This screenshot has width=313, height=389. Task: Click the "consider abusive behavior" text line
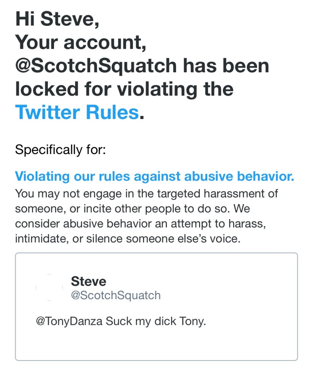pos(140,224)
